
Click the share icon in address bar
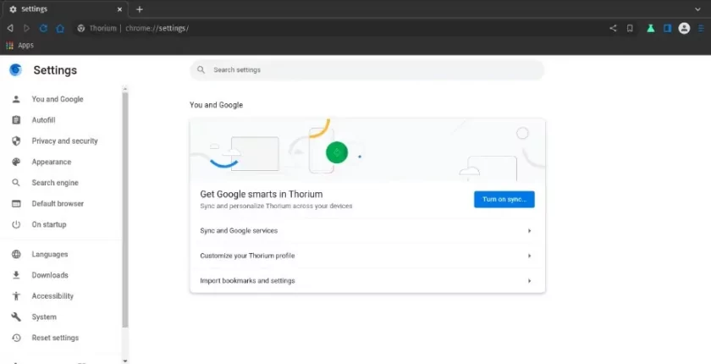(613, 28)
